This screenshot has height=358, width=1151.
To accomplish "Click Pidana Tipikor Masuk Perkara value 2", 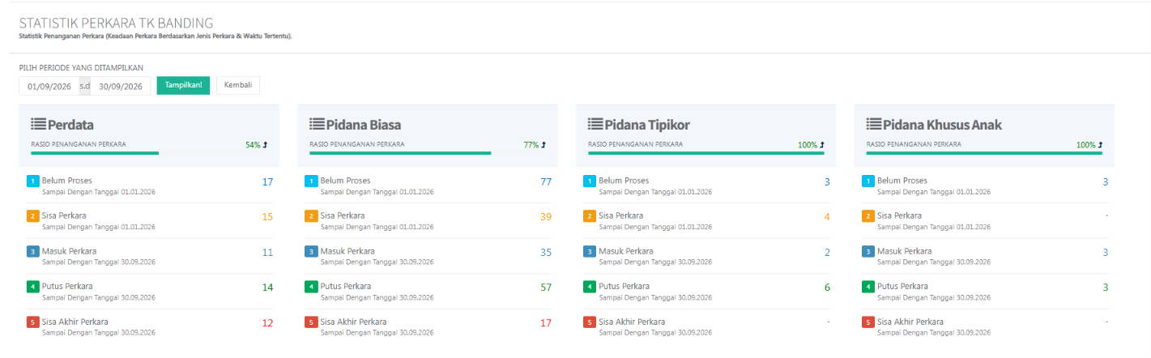I will (827, 253).
